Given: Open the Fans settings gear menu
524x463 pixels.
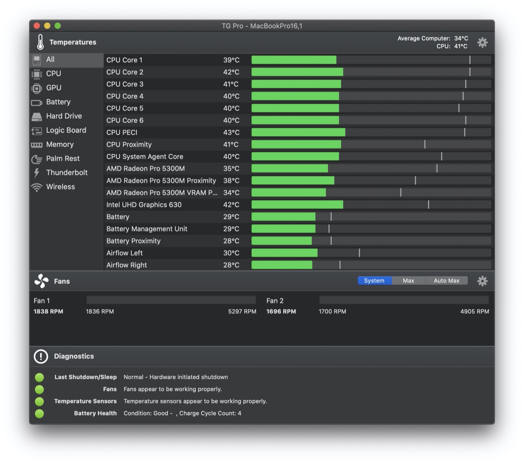Looking at the screenshot, I should [482, 281].
